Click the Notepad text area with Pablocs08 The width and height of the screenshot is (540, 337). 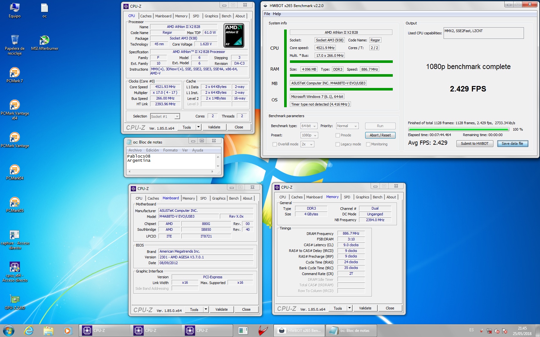(x=171, y=161)
